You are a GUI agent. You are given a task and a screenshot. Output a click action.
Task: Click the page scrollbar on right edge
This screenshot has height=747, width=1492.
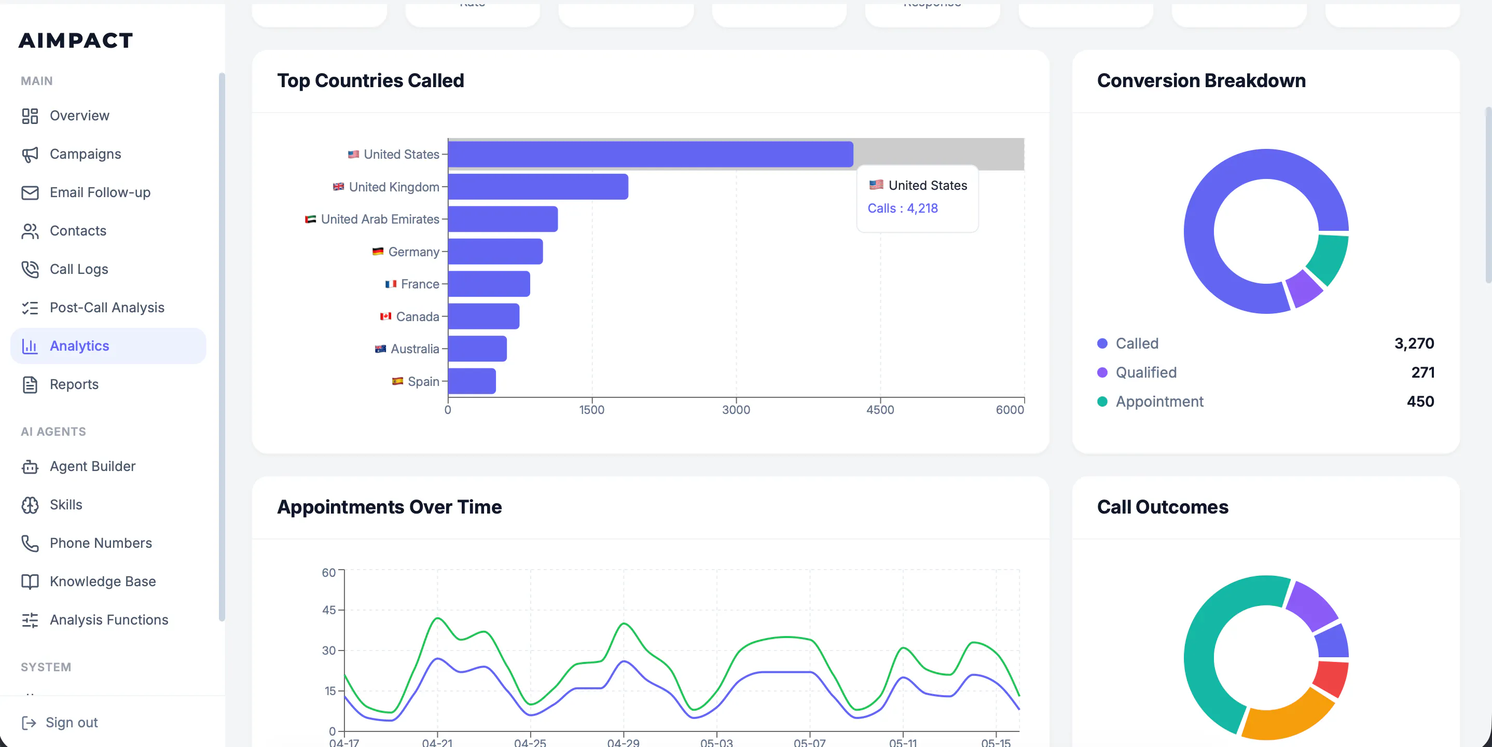tap(1488, 195)
